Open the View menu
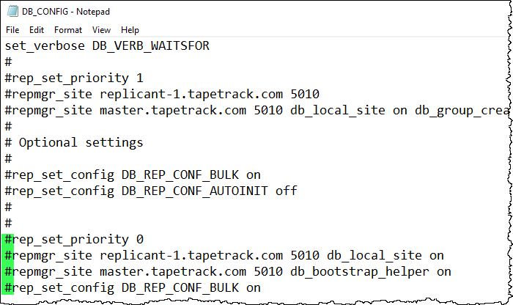513x305 pixels. tap(101, 30)
